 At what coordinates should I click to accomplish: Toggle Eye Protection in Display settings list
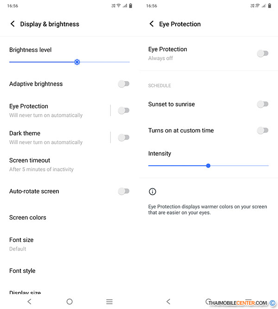click(x=123, y=110)
